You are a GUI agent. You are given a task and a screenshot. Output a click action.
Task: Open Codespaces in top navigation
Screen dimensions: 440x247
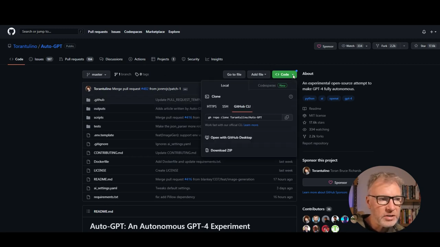pyautogui.click(x=133, y=32)
